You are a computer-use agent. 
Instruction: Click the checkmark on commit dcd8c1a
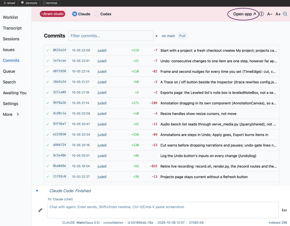[48, 114]
